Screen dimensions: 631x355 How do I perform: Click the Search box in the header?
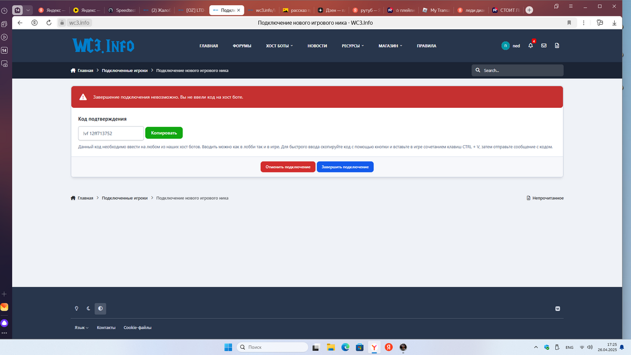point(517,70)
